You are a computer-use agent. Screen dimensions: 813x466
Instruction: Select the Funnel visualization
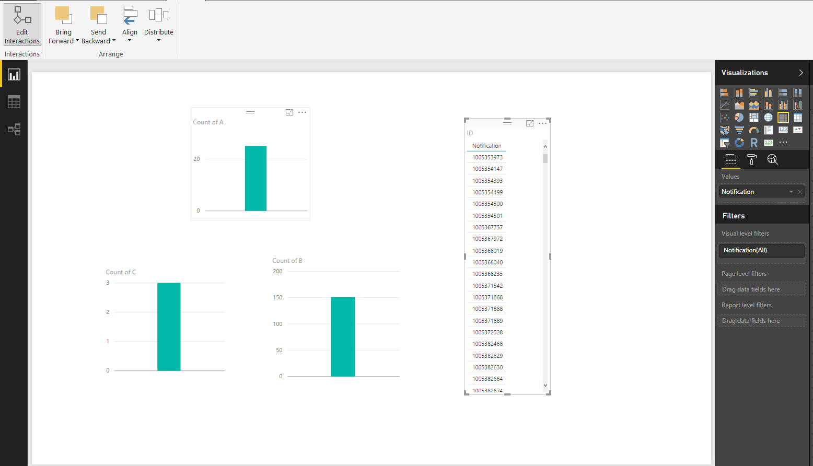pos(739,130)
